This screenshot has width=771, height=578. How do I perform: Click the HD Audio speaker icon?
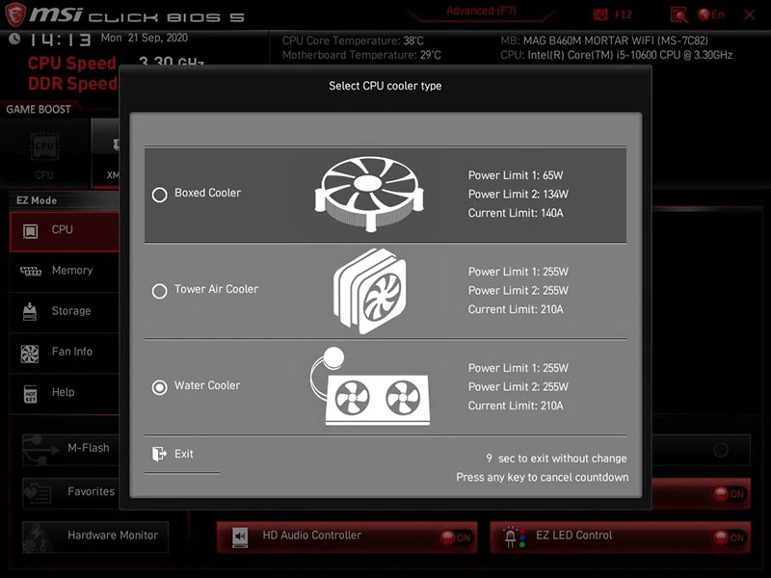[240, 537]
